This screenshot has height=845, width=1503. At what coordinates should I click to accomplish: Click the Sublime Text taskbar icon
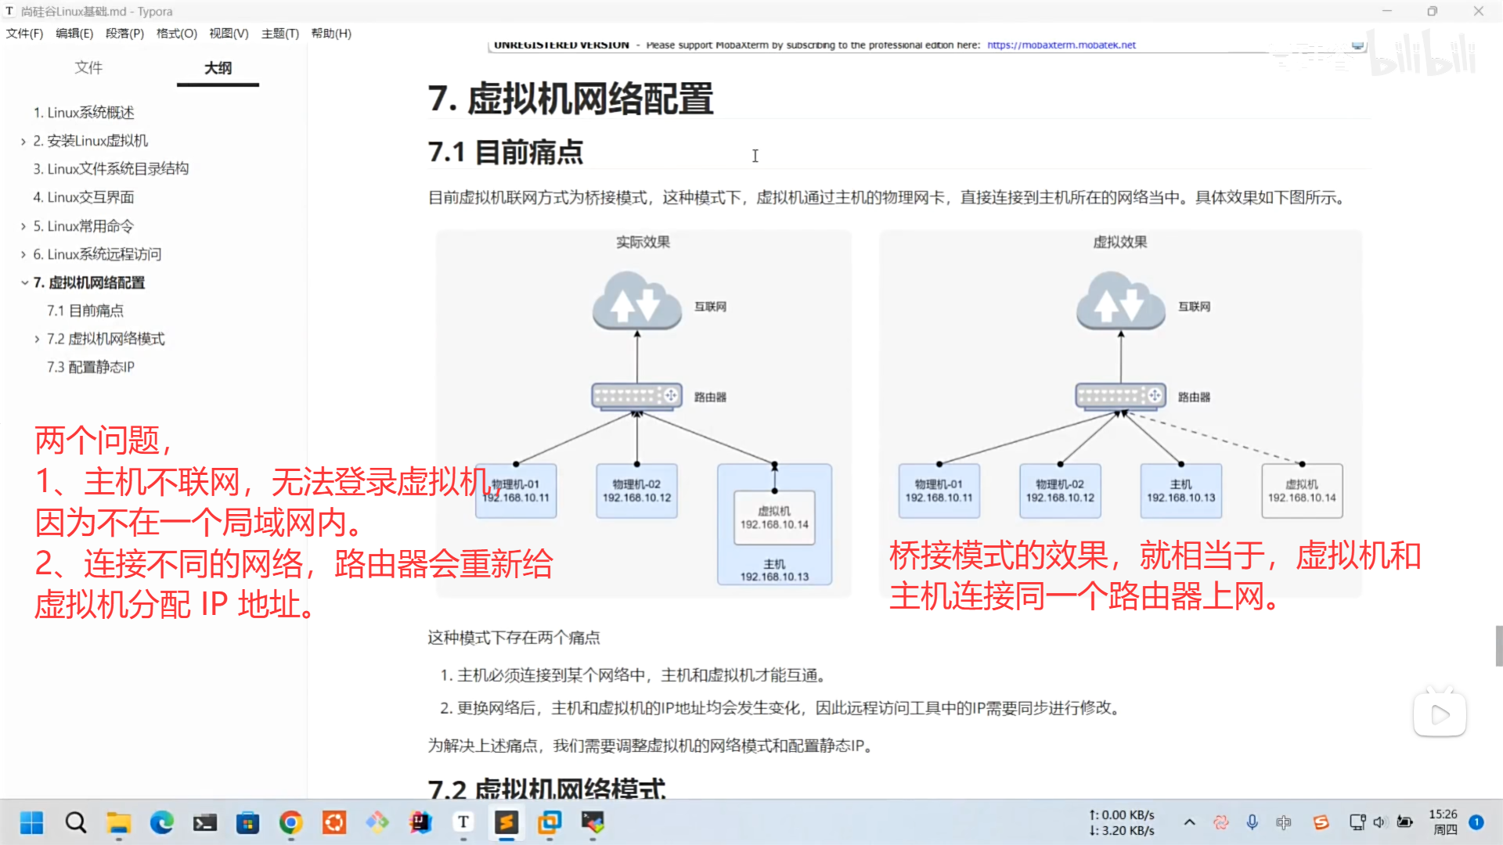click(x=506, y=822)
